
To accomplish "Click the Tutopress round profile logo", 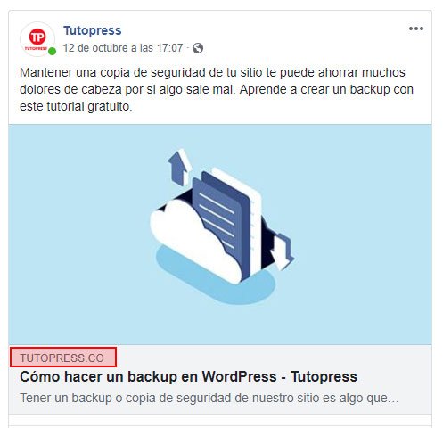I will pyautogui.click(x=37, y=39).
